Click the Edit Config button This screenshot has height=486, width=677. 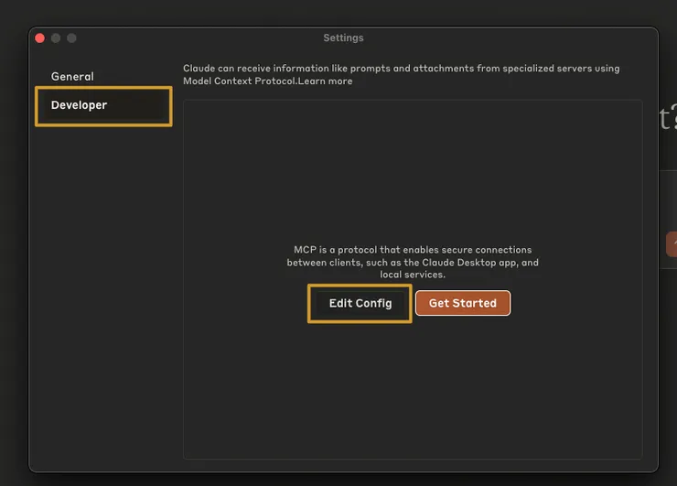coord(360,303)
